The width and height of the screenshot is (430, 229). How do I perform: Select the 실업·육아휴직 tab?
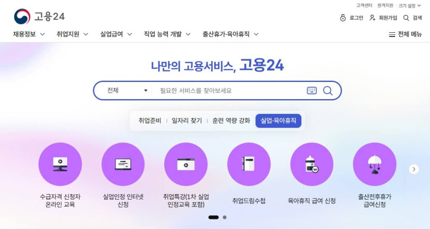coord(278,121)
